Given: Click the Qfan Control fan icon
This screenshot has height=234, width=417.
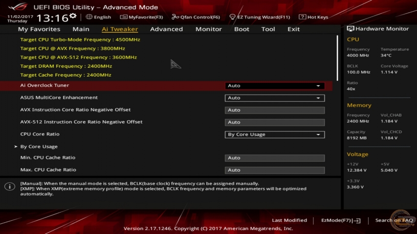Looking at the screenshot, I should pos(175,17).
